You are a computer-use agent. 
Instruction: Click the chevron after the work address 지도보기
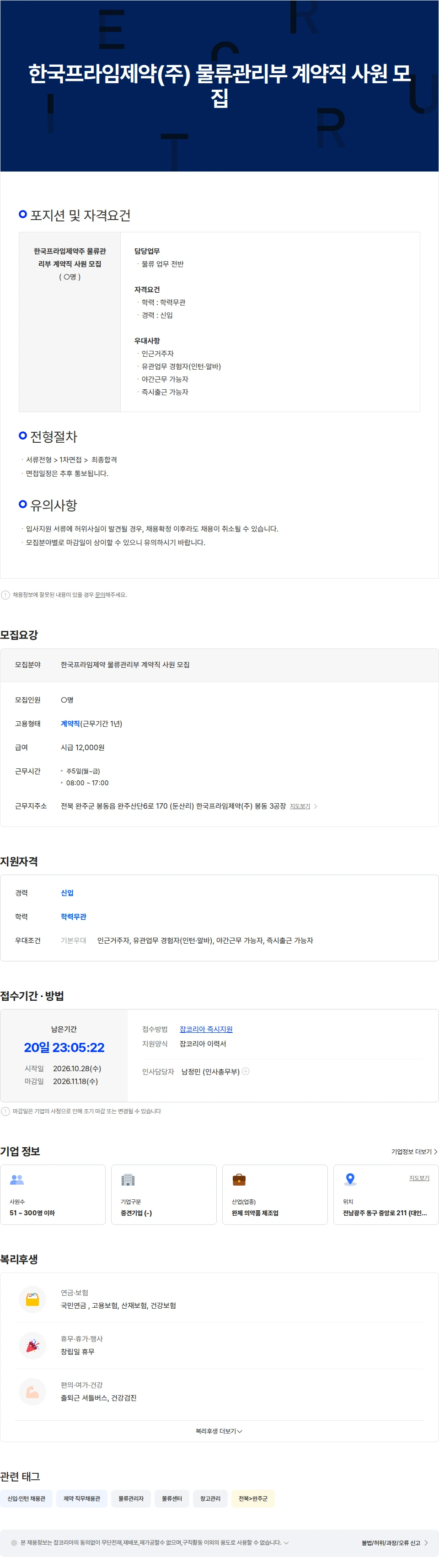pos(315,806)
